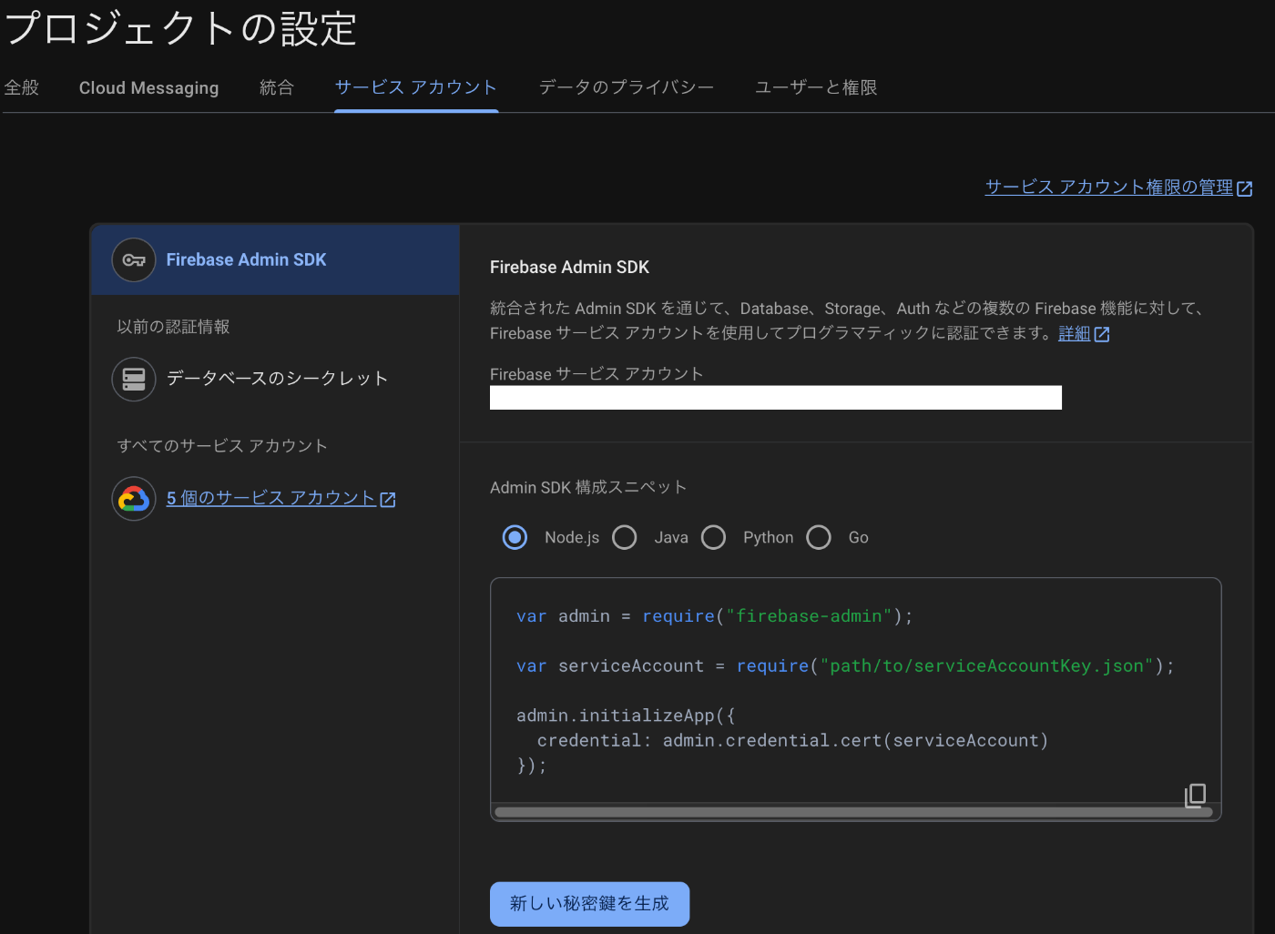Click the key icon beside Firebase Admin SDK
The height and width of the screenshot is (934, 1275).
click(x=134, y=260)
